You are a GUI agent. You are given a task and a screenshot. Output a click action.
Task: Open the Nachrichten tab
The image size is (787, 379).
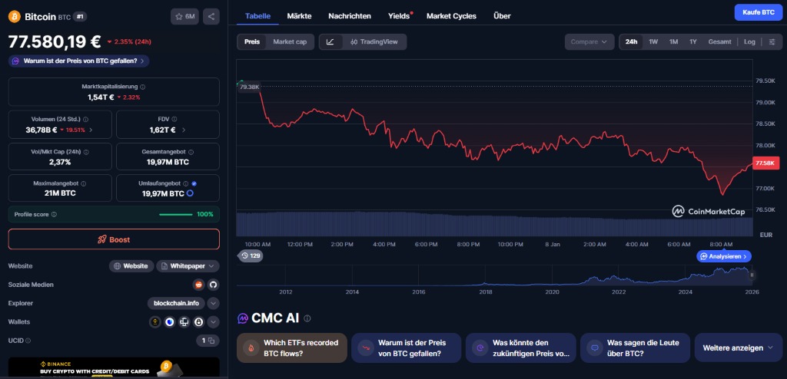(349, 16)
